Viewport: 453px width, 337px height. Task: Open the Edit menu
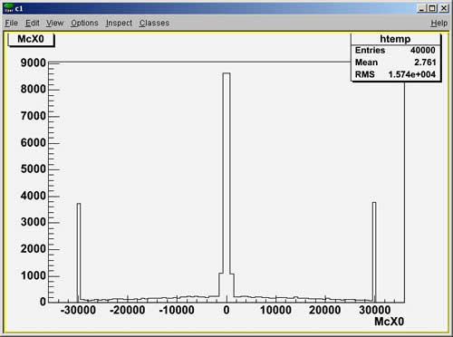point(33,23)
